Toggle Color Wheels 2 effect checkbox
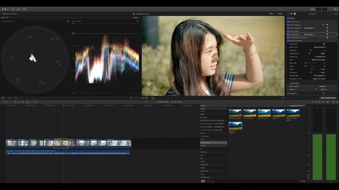This screenshot has width=339, height=190. [288, 28]
